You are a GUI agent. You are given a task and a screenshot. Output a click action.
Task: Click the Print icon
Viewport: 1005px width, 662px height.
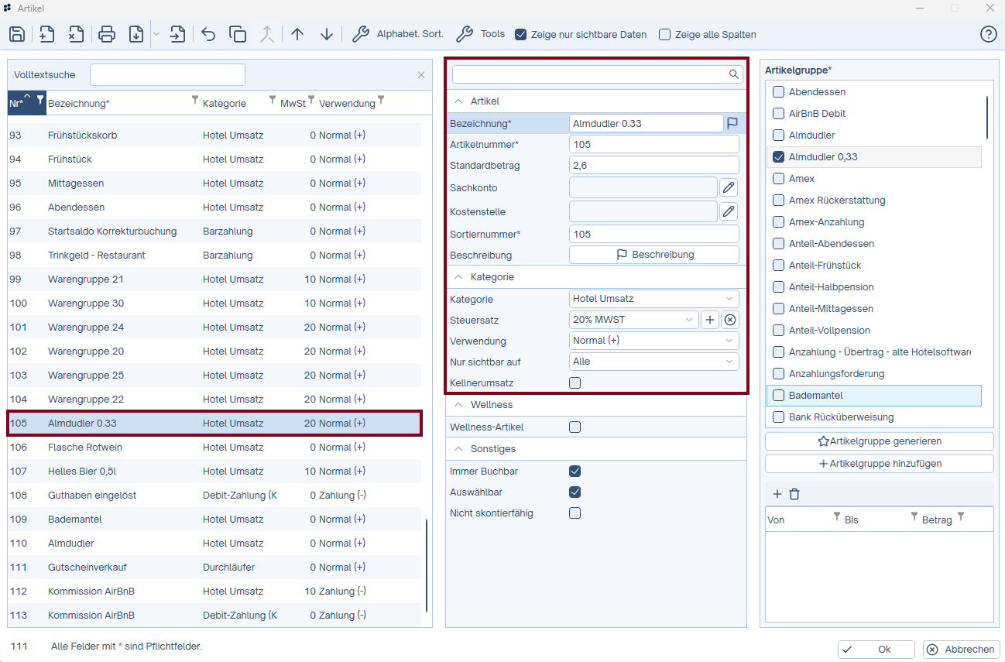pyautogui.click(x=107, y=34)
